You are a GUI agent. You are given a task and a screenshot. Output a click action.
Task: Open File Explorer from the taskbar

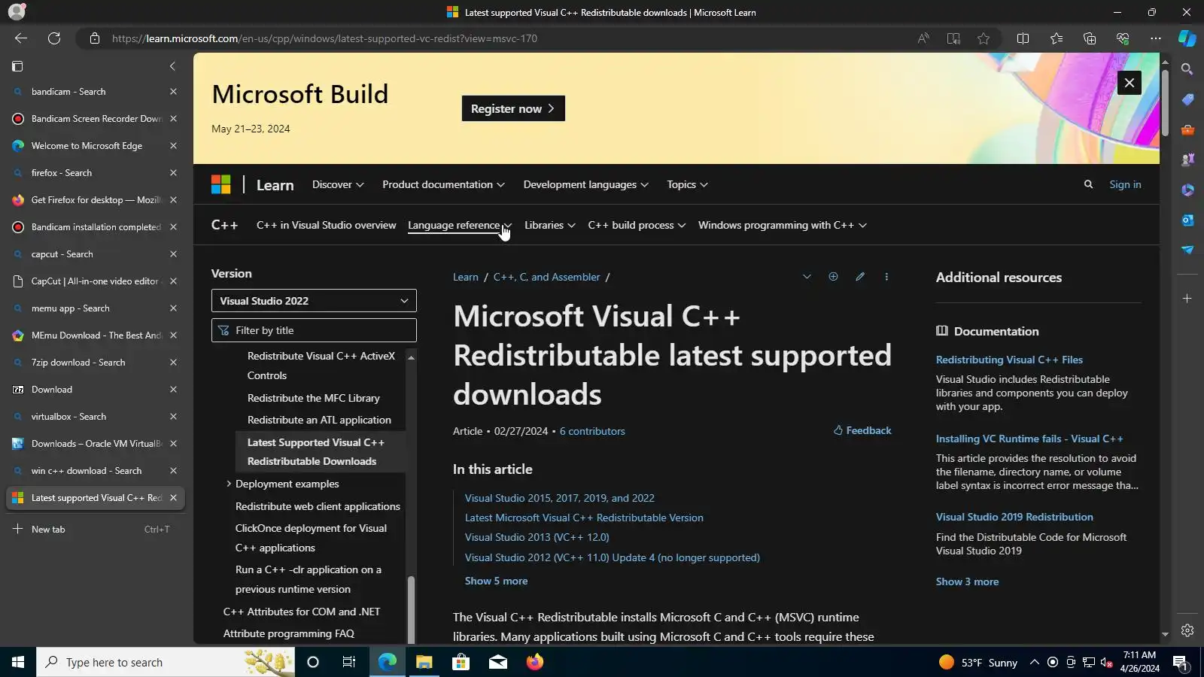[424, 662]
